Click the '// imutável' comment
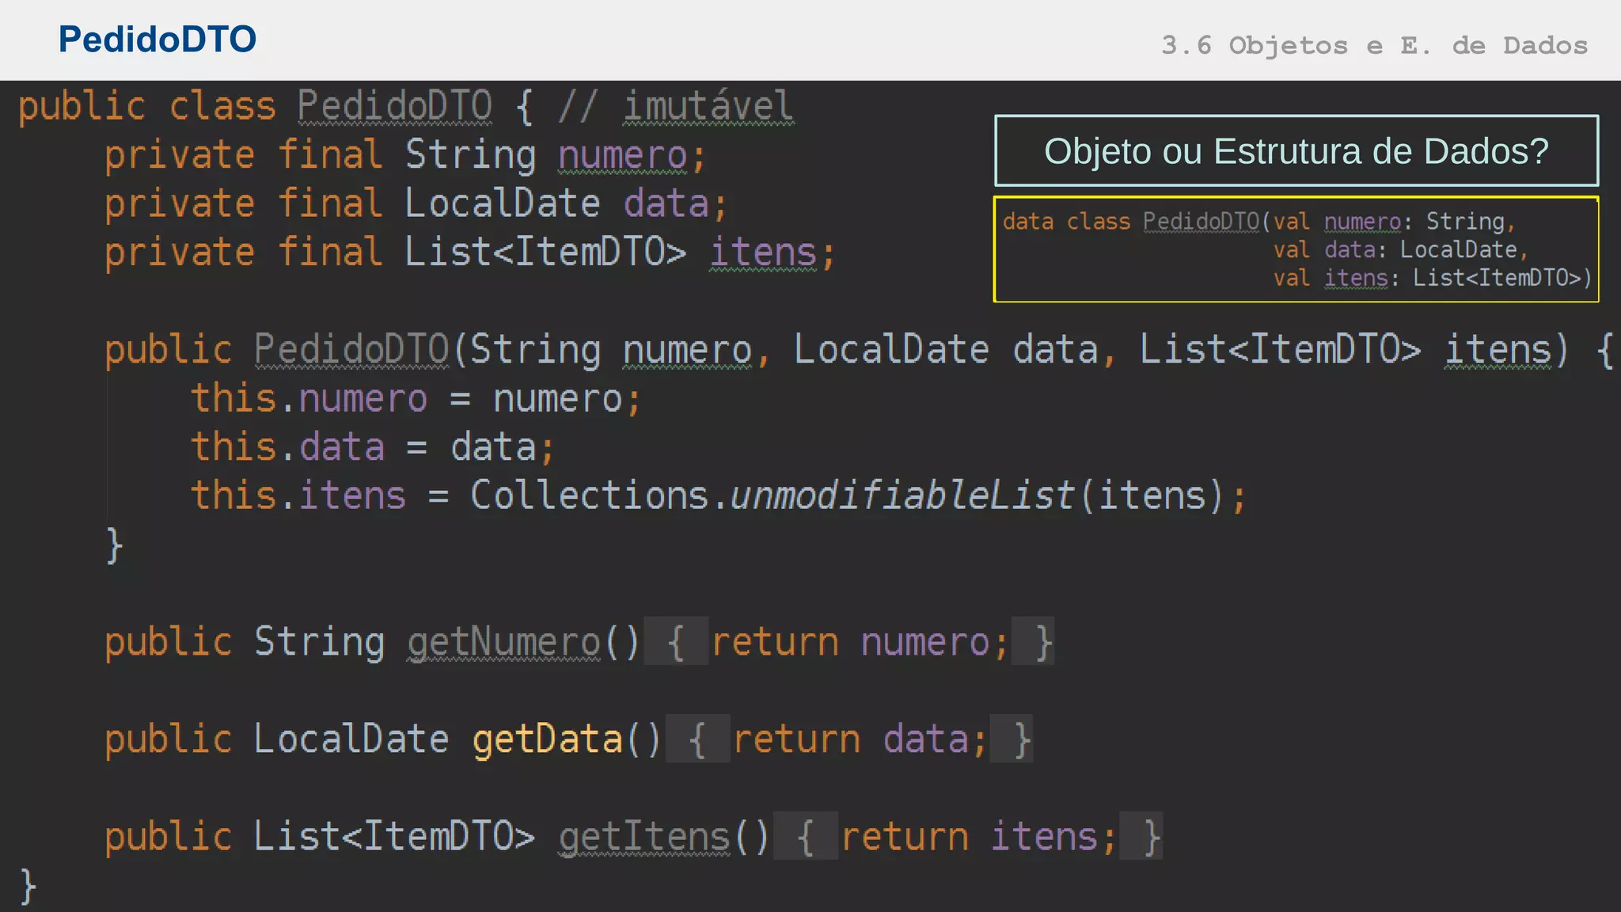 (675, 106)
